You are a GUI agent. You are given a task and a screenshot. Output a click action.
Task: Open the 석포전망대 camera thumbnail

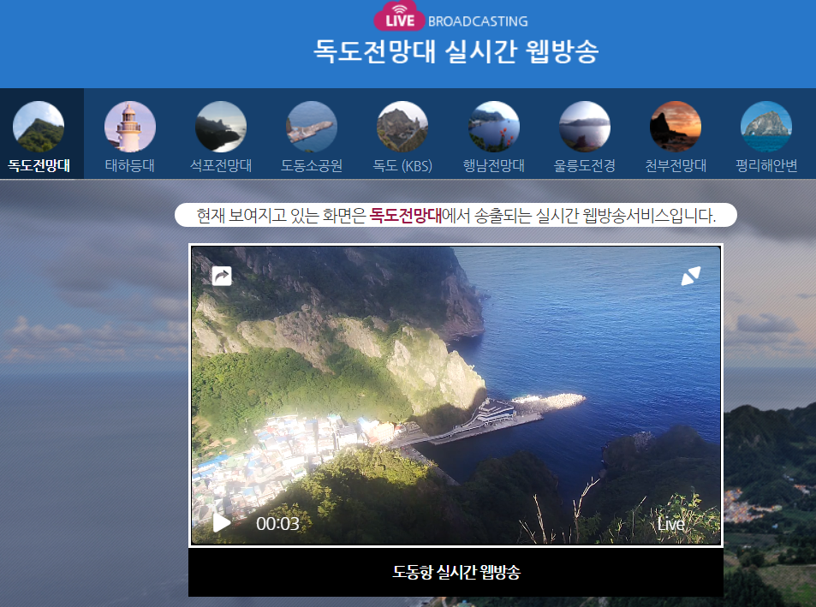(221, 127)
